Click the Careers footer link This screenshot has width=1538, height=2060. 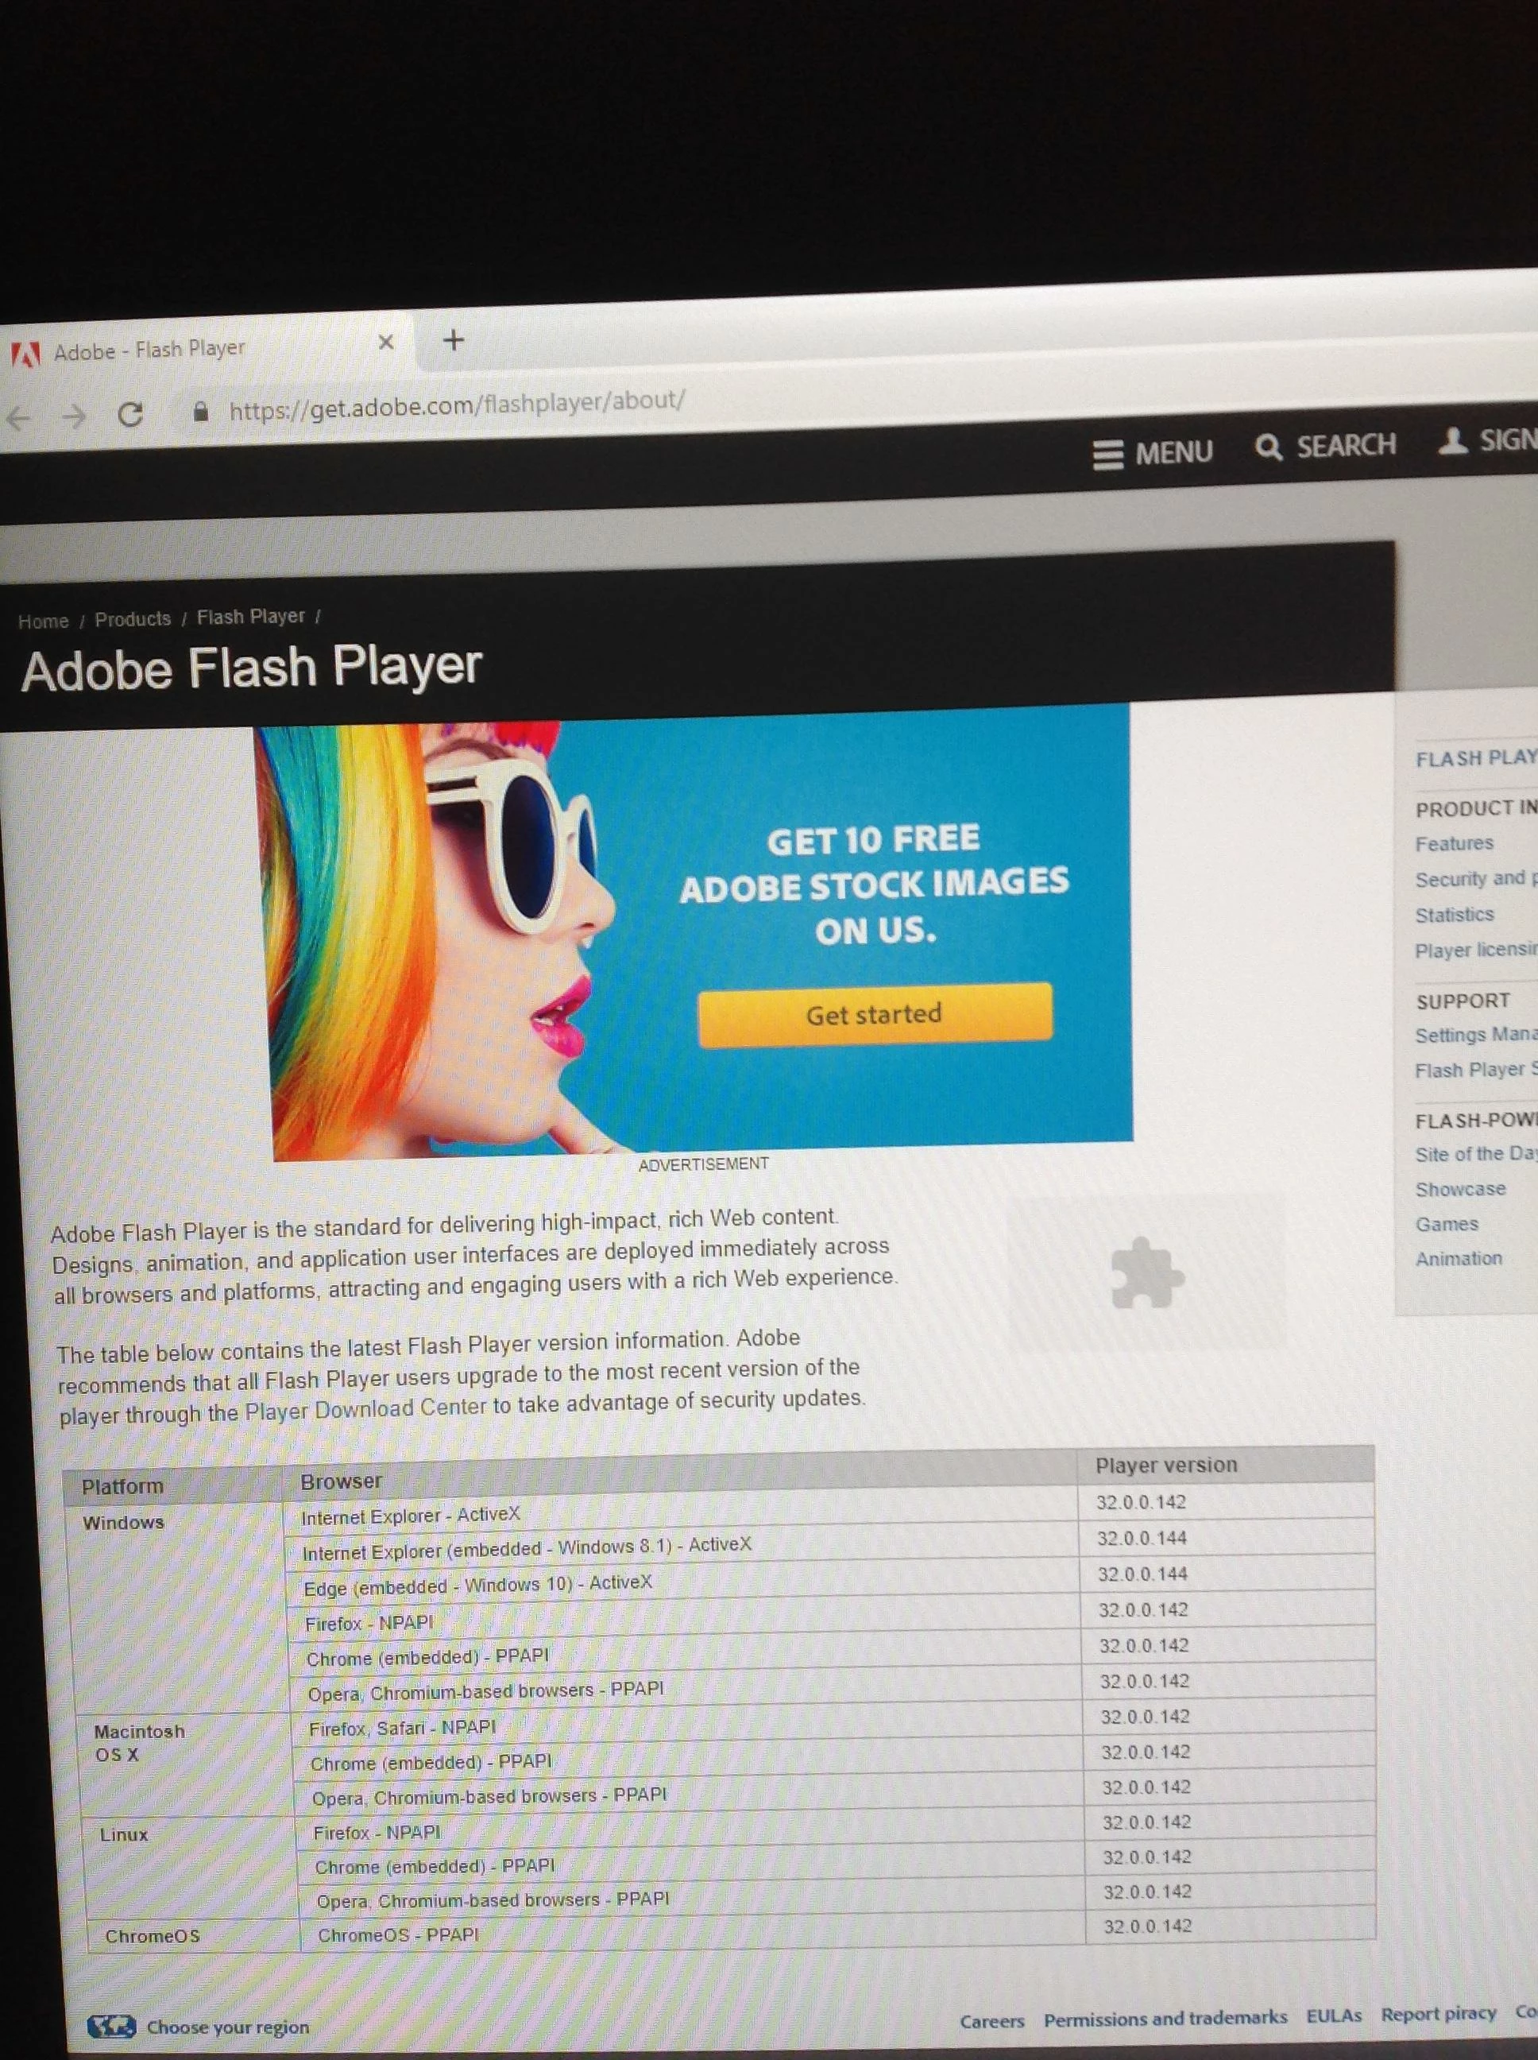(991, 2021)
